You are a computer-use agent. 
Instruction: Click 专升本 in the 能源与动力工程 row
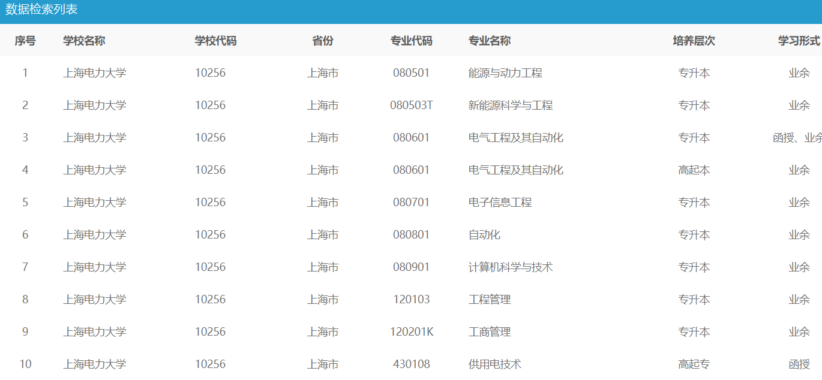[x=694, y=73]
